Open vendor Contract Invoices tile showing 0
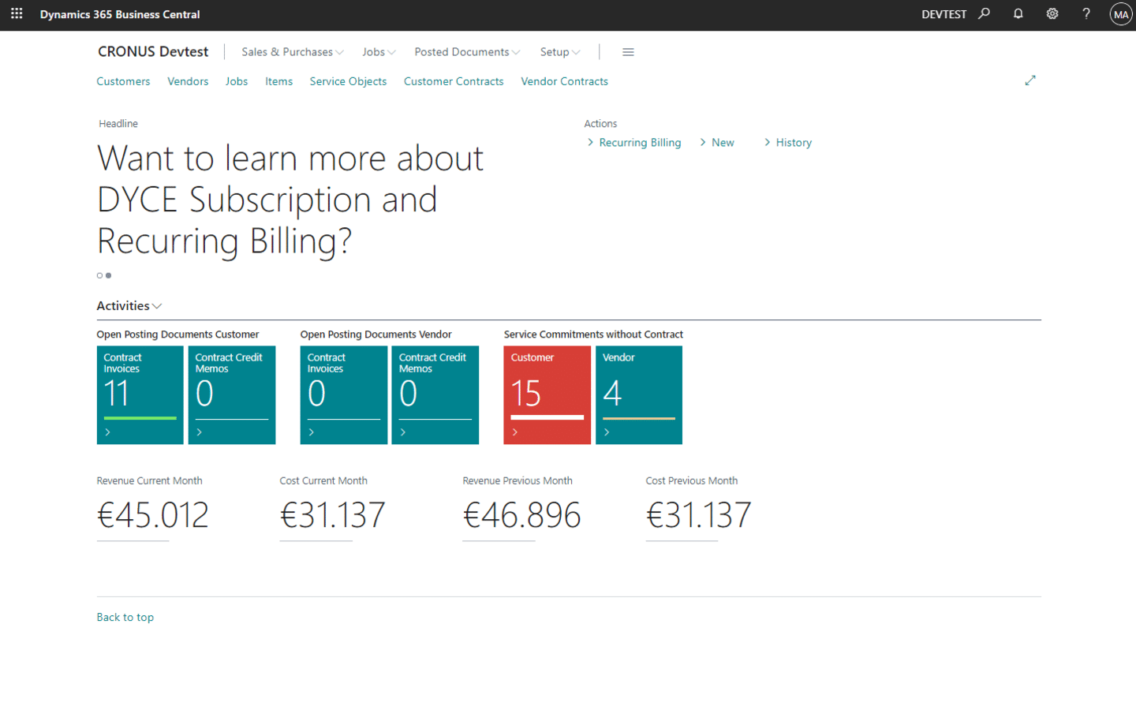Image resolution: width=1136 pixels, height=710 pixels. pyautogui.click(x=344, y=394)
